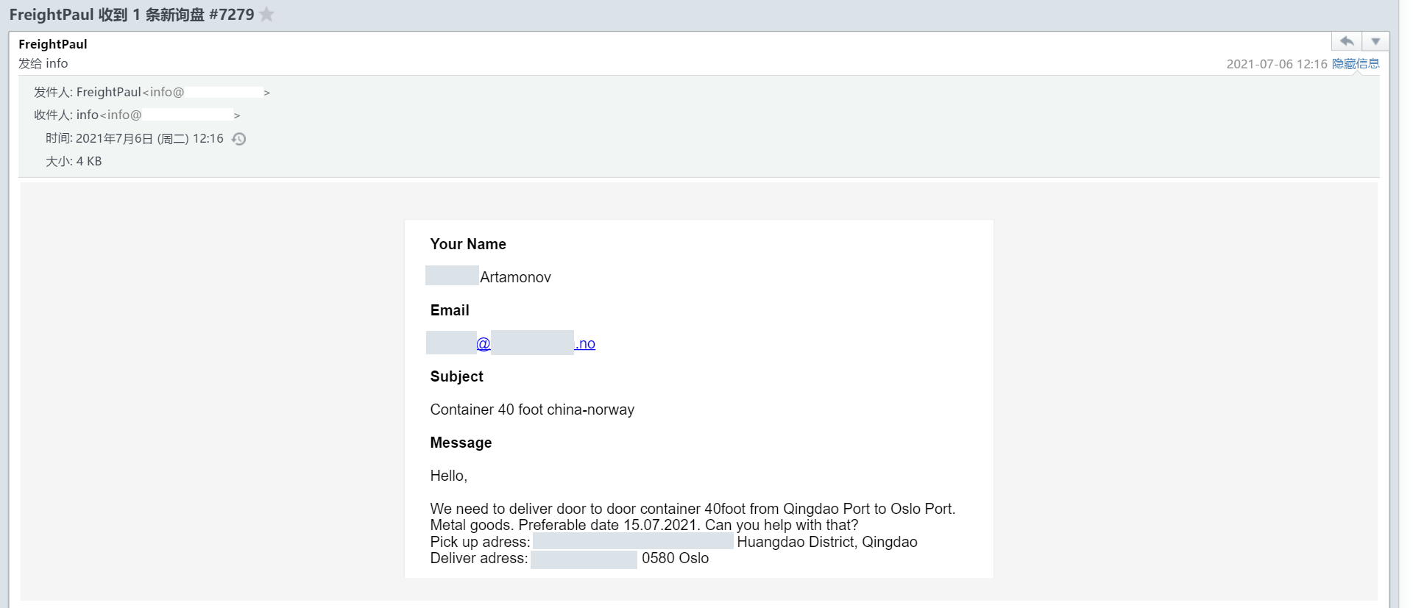Viewport: 1413px width, 608px height.
Task: Click the 隐藏信息 link to hide details
Action: (1356, 64)
